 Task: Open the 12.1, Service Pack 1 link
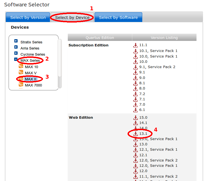pyautogui.click(x=158, y=150)
